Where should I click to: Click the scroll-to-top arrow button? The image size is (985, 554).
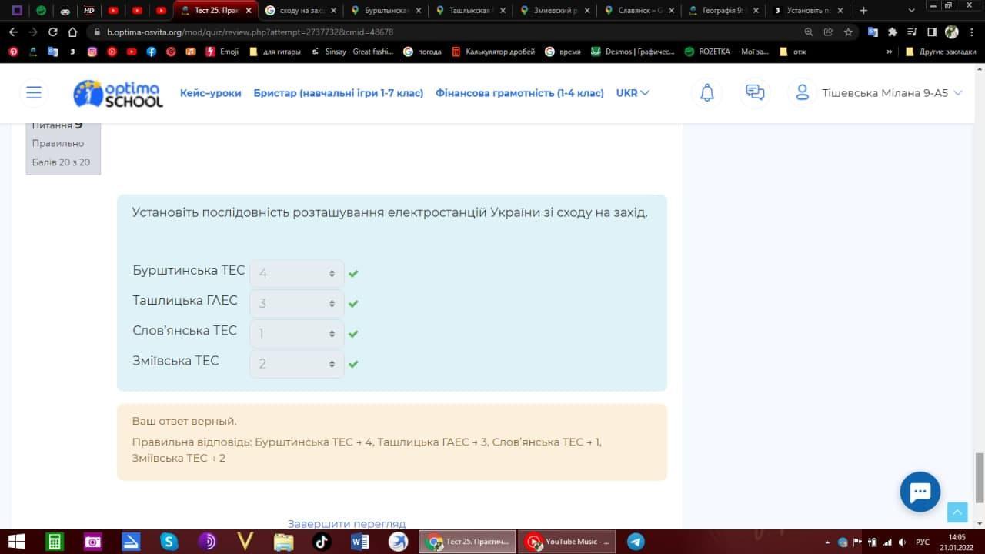point(957,512)
